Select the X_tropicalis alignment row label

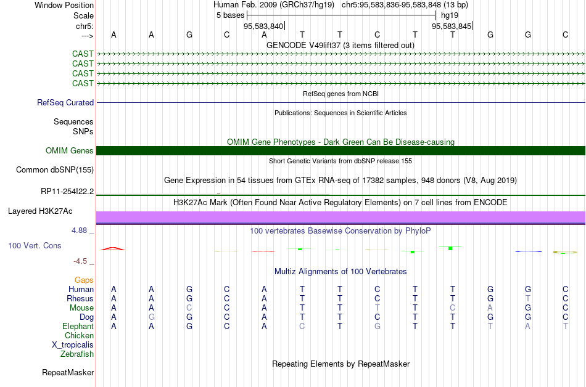73,345
